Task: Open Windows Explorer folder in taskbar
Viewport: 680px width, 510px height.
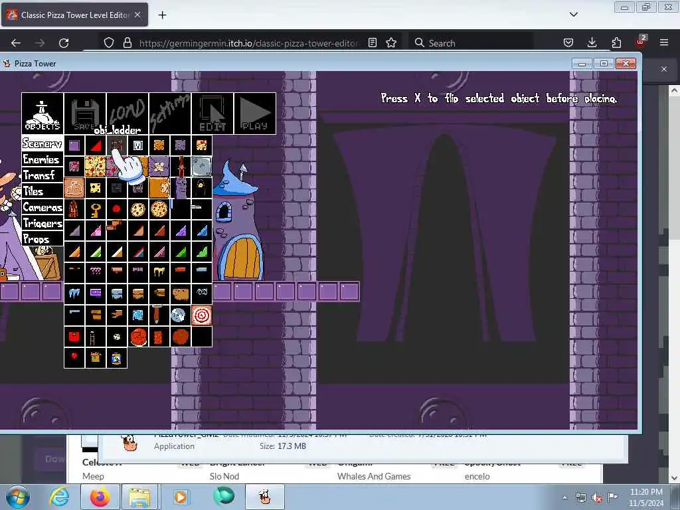Action: (x=139, y=497)
